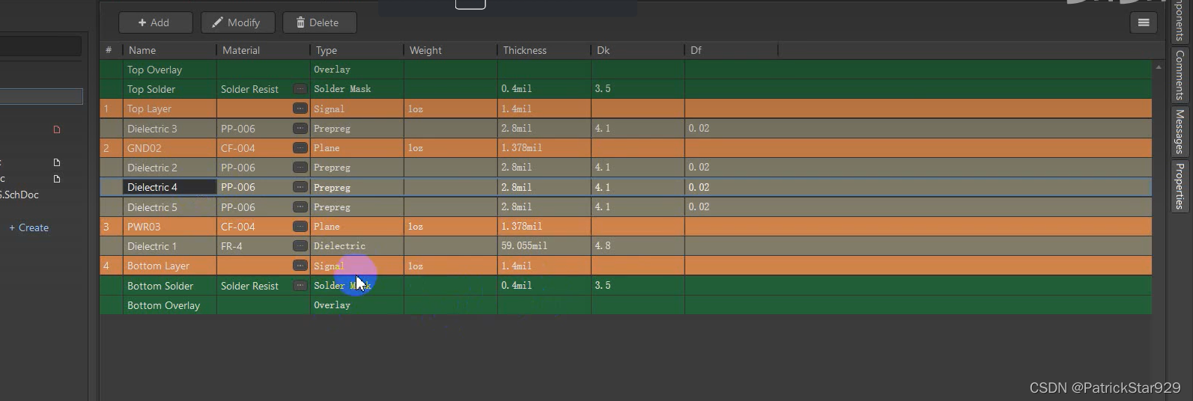The width and height of the screenshot is (1193, 401).
Task: Select the Bottom Layer name cell
Action: [170, 266]
